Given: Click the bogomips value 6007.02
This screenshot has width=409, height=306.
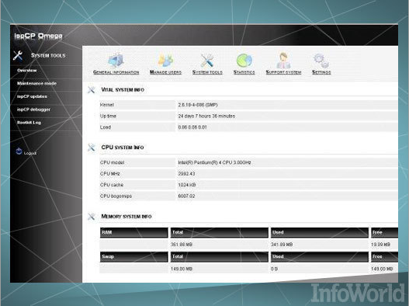Looking at the screenshot, I should (x=186, y=196).
